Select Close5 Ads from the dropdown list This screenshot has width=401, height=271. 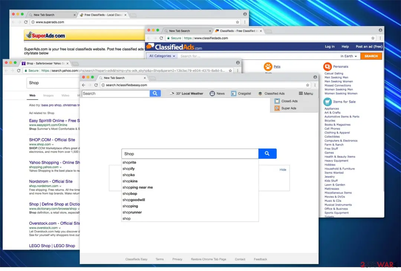tap(286, 101)
